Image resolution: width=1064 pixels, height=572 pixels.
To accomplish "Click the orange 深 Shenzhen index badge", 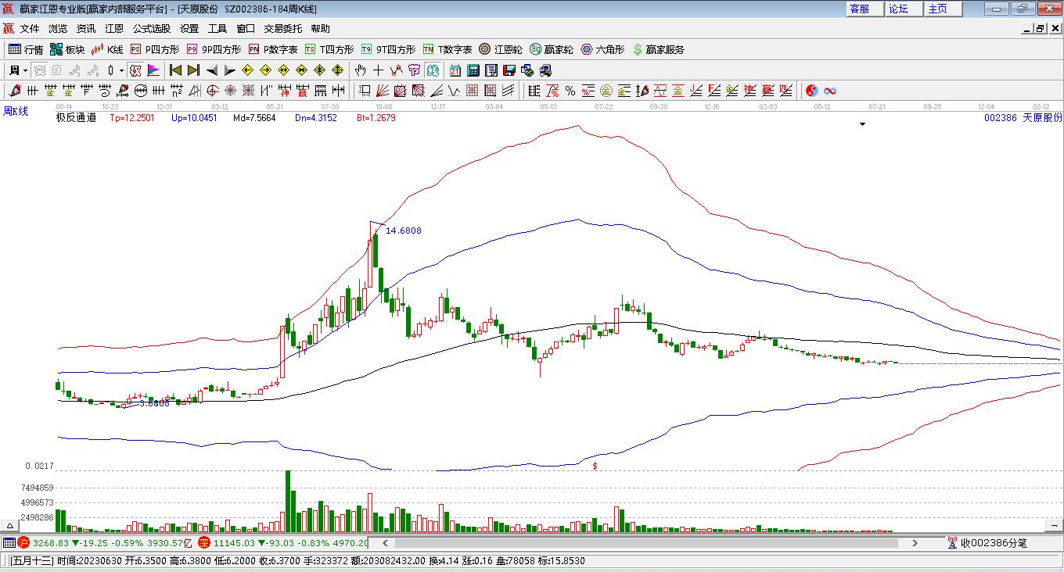I will tap(203, 542).
